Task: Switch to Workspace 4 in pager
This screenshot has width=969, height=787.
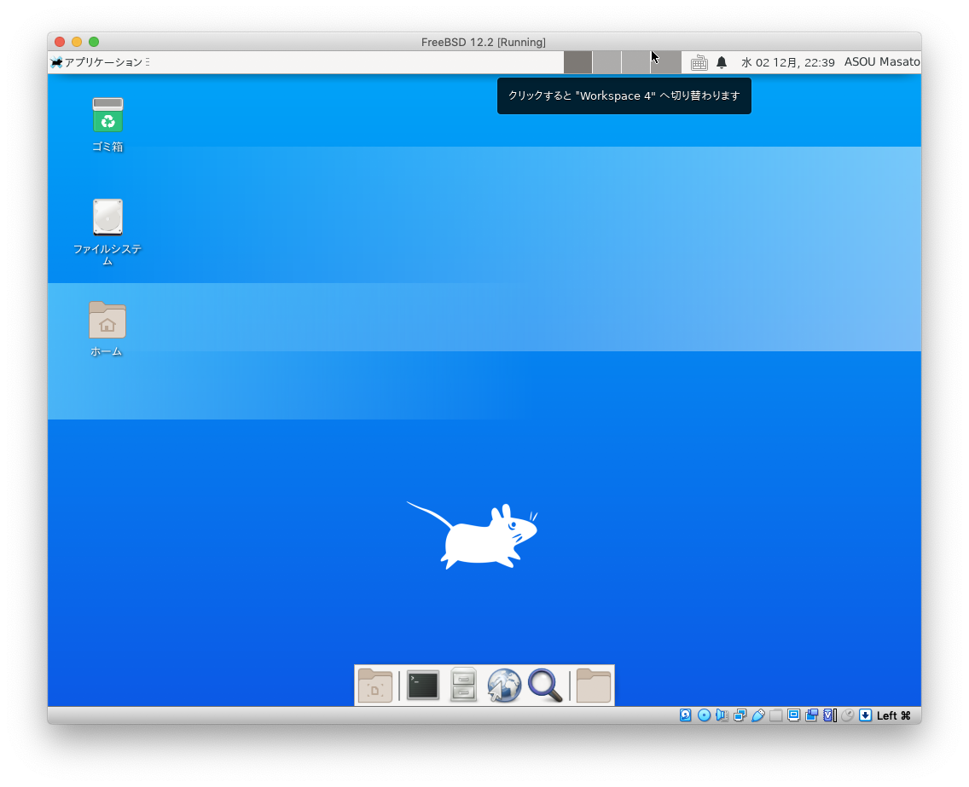Action: 665,62
